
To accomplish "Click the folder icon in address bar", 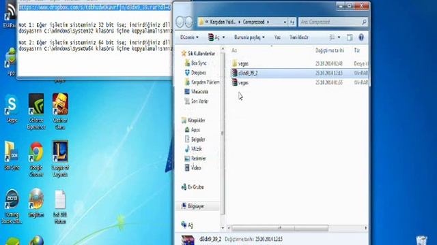I will point(201,22).
